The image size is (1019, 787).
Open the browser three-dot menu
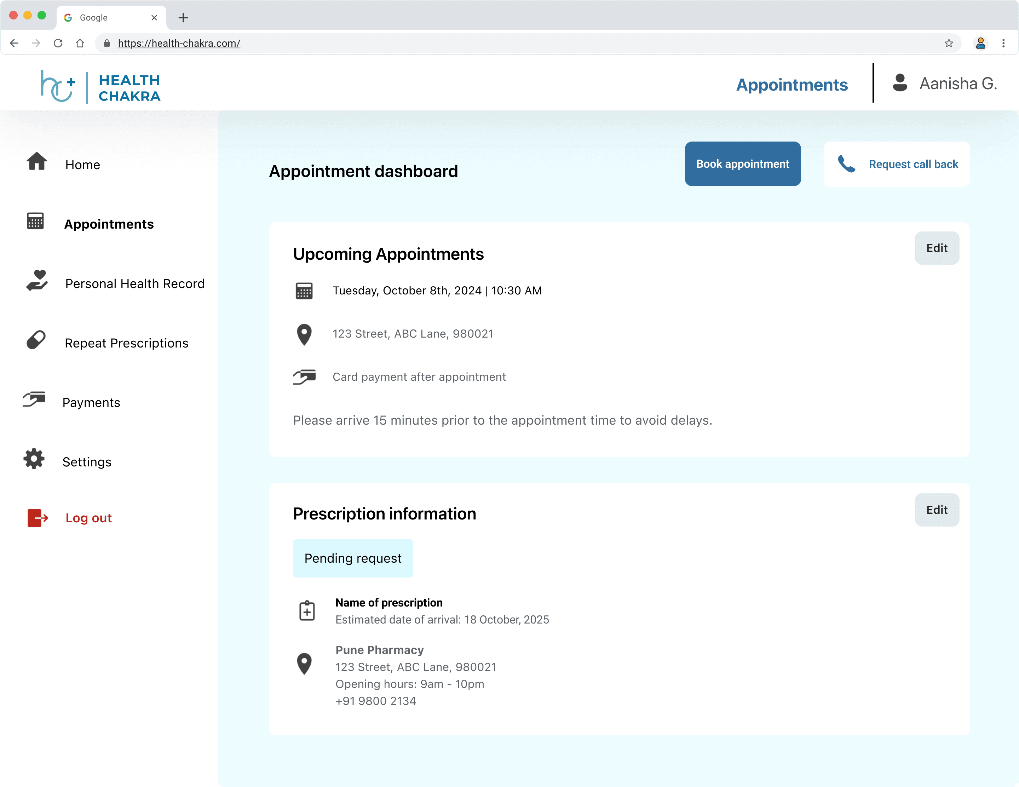click(x=1003, y=44)
